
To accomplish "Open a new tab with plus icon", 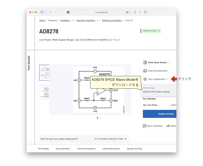I will [x=140, y=12].
